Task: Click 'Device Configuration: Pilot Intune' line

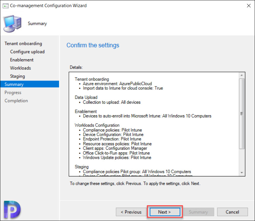Action: tap(113, 135)
